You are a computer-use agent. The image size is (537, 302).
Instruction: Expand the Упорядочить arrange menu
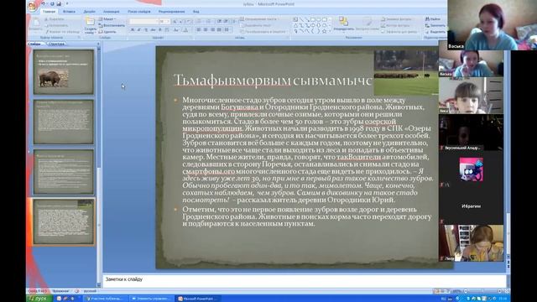(343, 24)
